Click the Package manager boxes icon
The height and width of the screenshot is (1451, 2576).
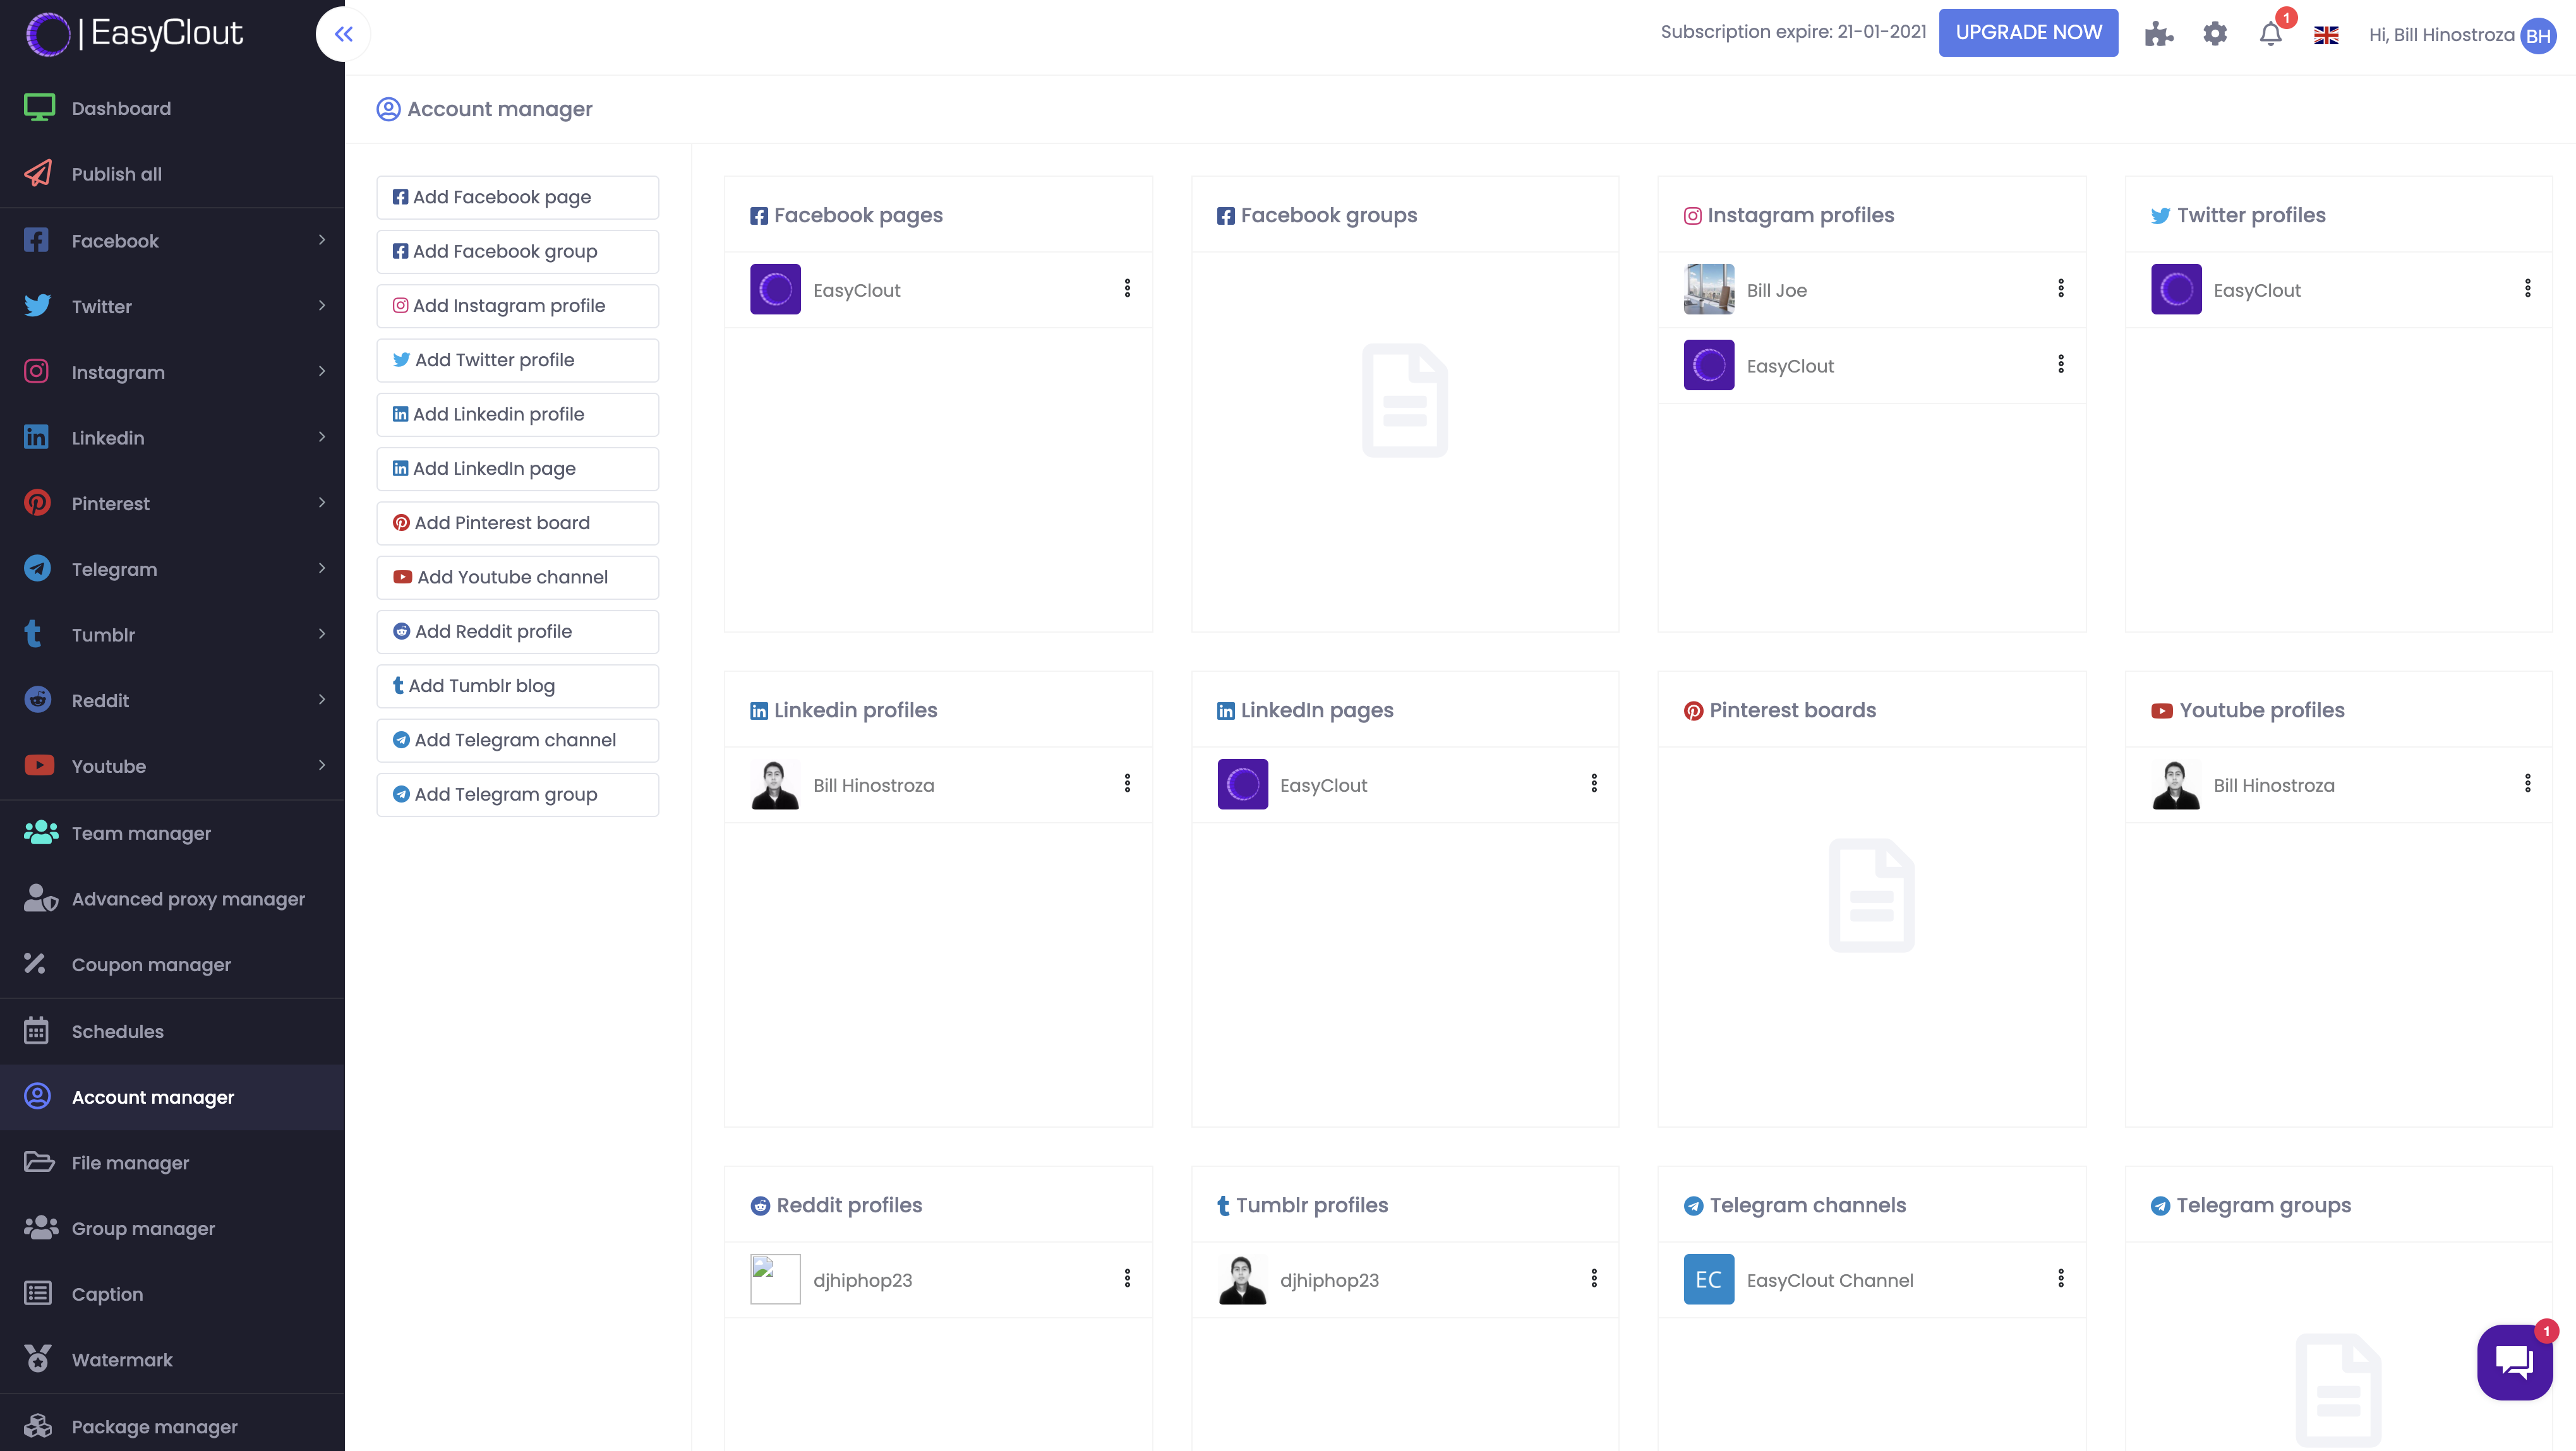tap(38, 1426)
